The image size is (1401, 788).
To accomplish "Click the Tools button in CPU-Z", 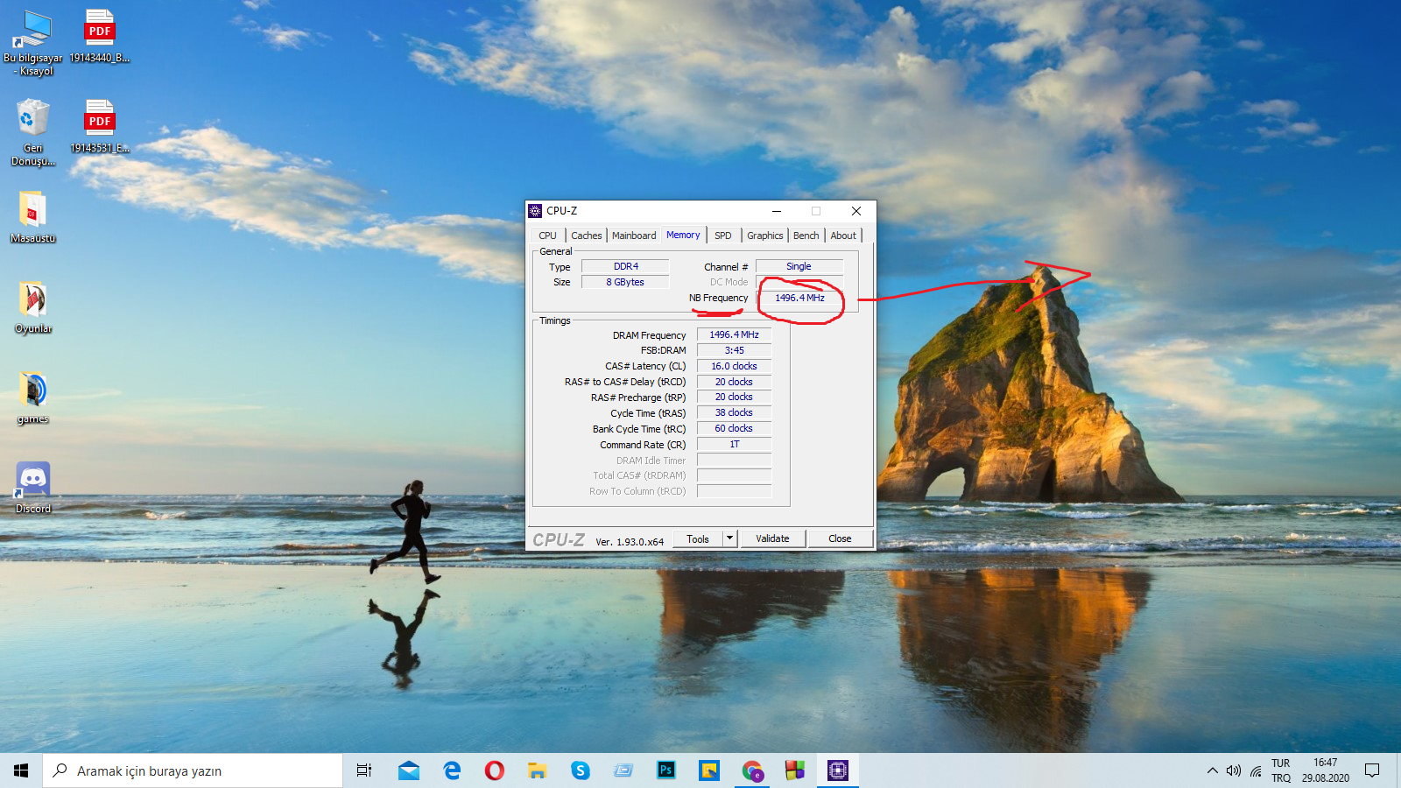I will (x=698, y=538).
